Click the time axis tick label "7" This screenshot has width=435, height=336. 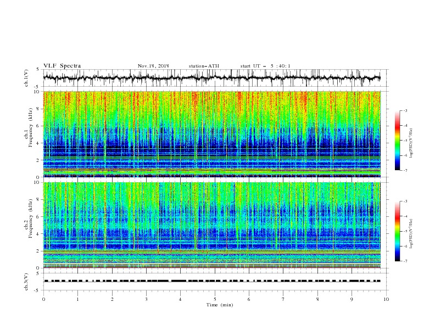[283, 299]
